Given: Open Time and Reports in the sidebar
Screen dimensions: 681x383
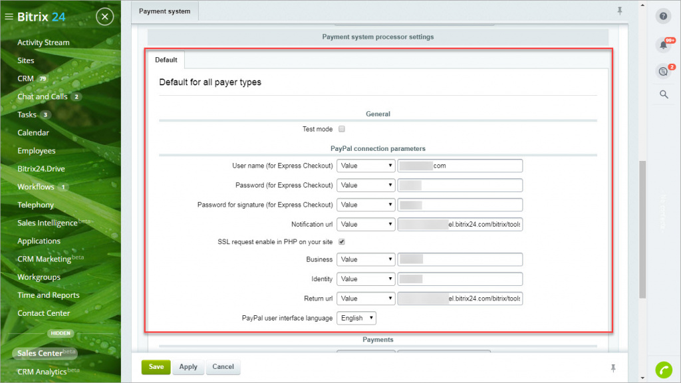Looking at the screenshot, I should click(x=48, y=295).
